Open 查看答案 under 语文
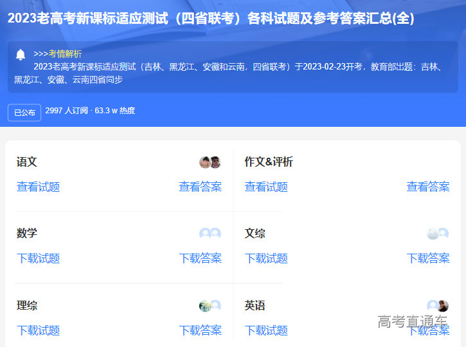Image resolution: width=466 pixels, height=347 pixels. pos(200,187)
